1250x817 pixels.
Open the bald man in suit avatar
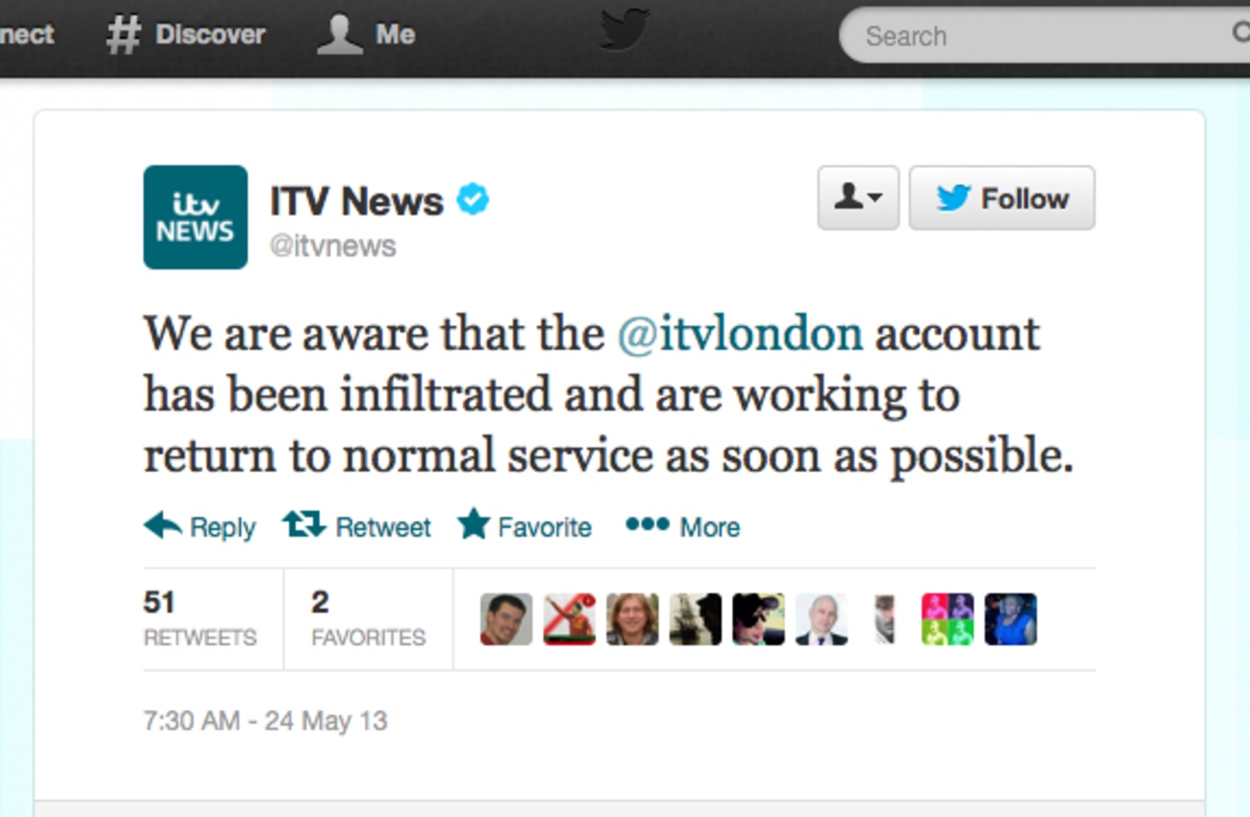822,619
